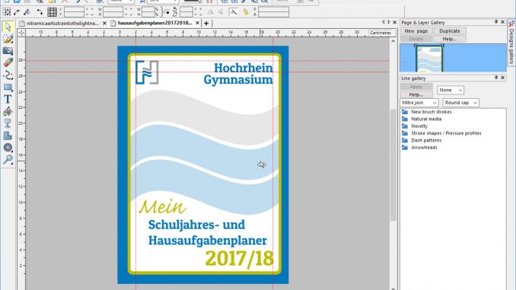Click the rotate handles icon in InfoBar

tap(40, 12)
